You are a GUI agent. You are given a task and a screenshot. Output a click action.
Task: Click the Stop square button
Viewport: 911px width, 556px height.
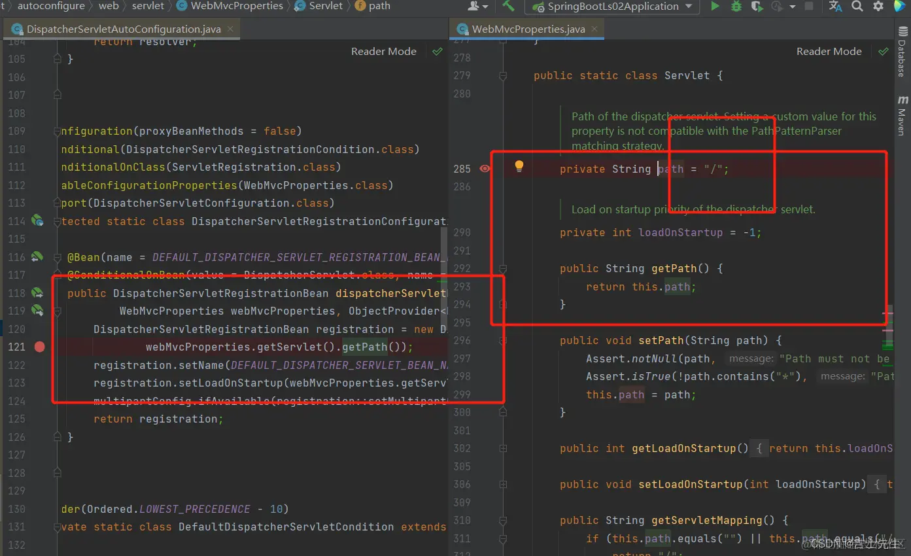click(809, 7)
